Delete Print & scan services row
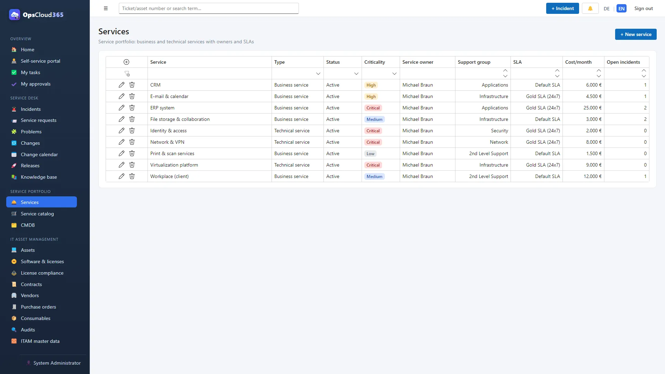The width and height of the screenshot is (665, 374). pyautogui.click(x=132, y=153)
